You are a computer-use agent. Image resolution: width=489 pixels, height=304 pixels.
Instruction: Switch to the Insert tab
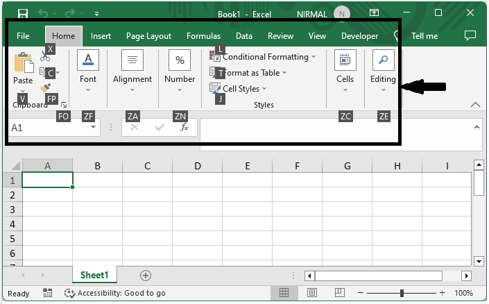pyautogui.click(x=101, y=36)
